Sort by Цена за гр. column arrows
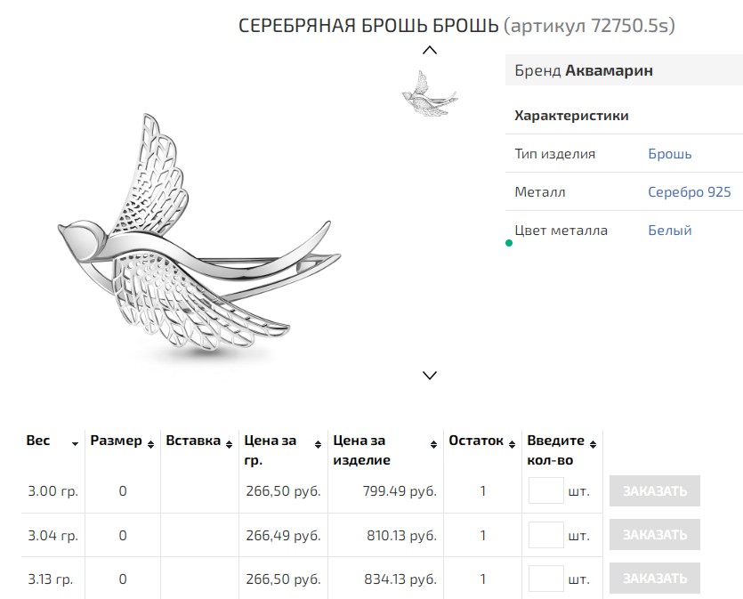The image size is (743, 599). pyautogui.click(x=318, y=443)
